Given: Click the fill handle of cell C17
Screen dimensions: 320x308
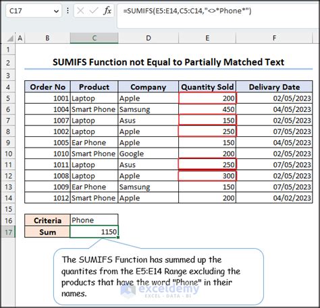Looking at the screenshot, I should pyautogui.click(x=118, y=237).
